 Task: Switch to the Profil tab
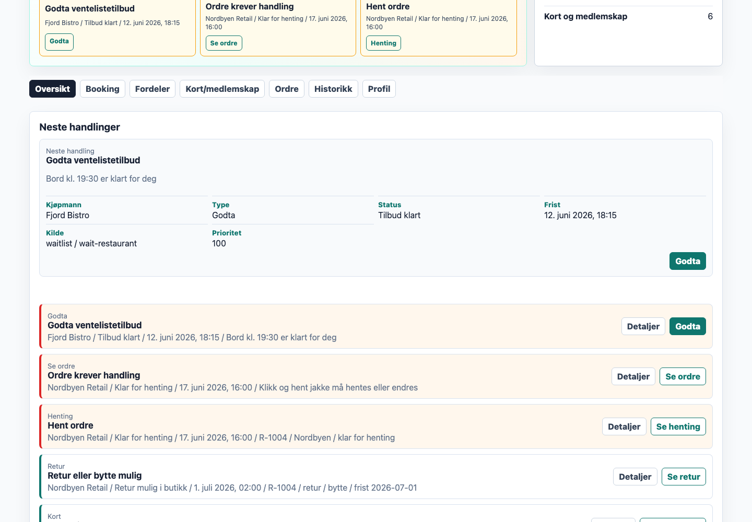click(x=379, y=89)
